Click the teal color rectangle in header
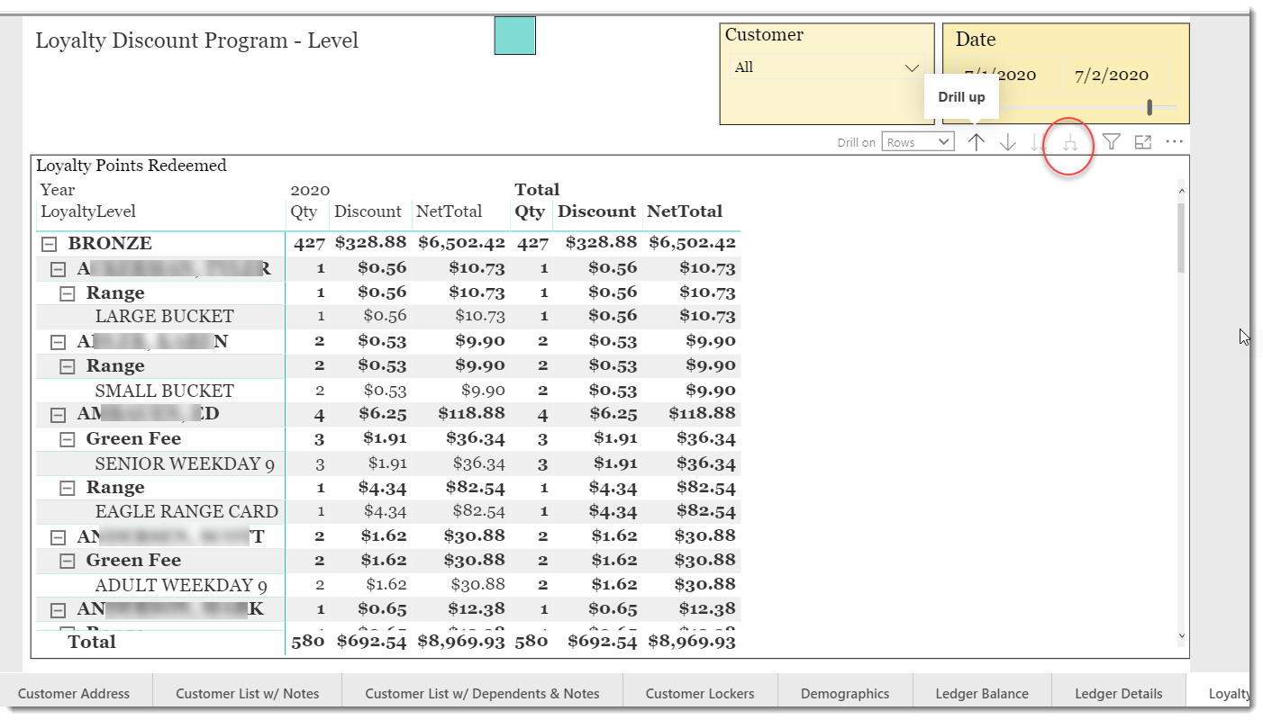This screenshot has height=720, width=1263. [515, 35]
